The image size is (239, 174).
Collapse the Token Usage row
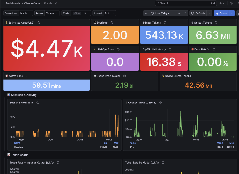pos(4,155)
